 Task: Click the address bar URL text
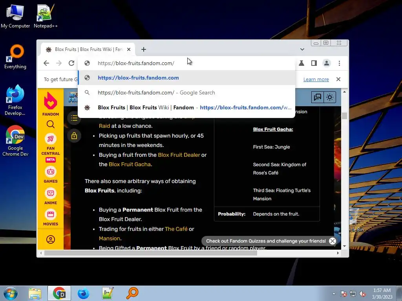point(136,63)
